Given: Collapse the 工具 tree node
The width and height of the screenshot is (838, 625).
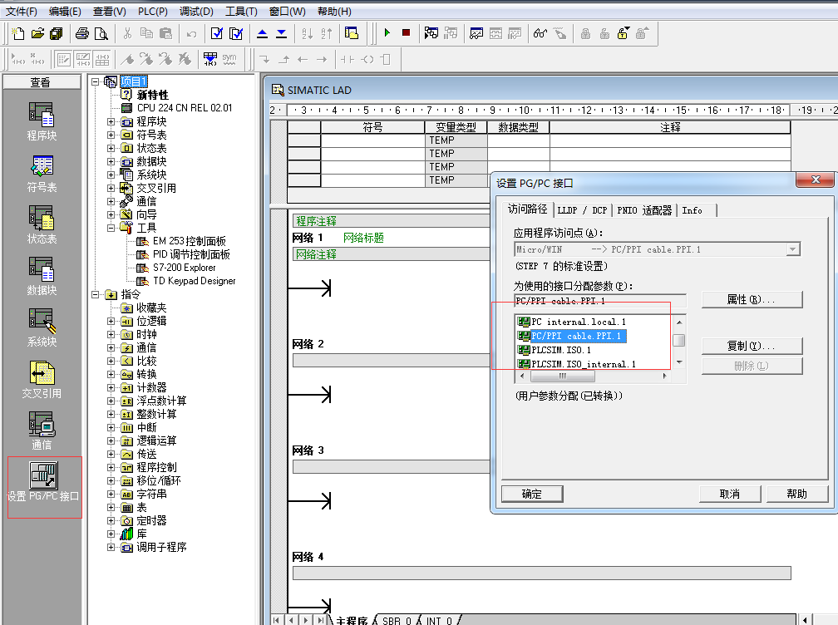Looking at the screenshot, I should point(111,228).
